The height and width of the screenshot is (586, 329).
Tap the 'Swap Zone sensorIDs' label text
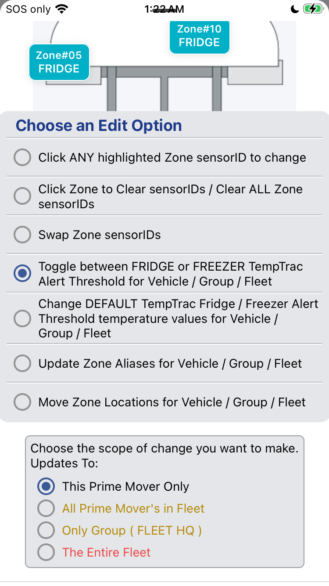[x=100, y=235]
